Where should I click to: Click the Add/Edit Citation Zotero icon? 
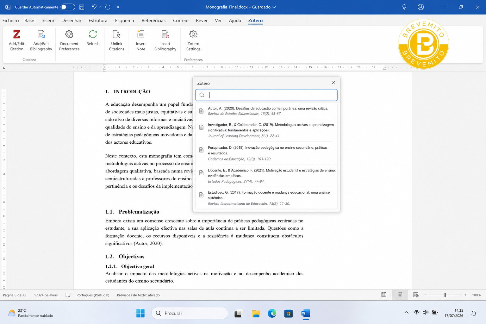16,34
